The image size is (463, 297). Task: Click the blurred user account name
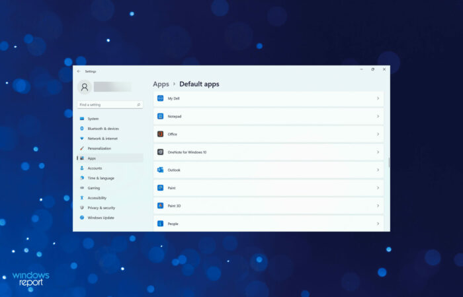112,87
